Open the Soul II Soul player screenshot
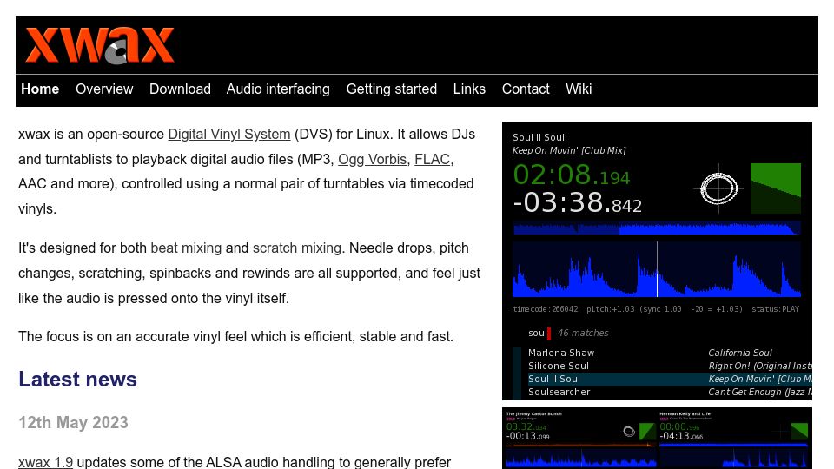Viewport: 834px width, 469px height. [657, 261]
